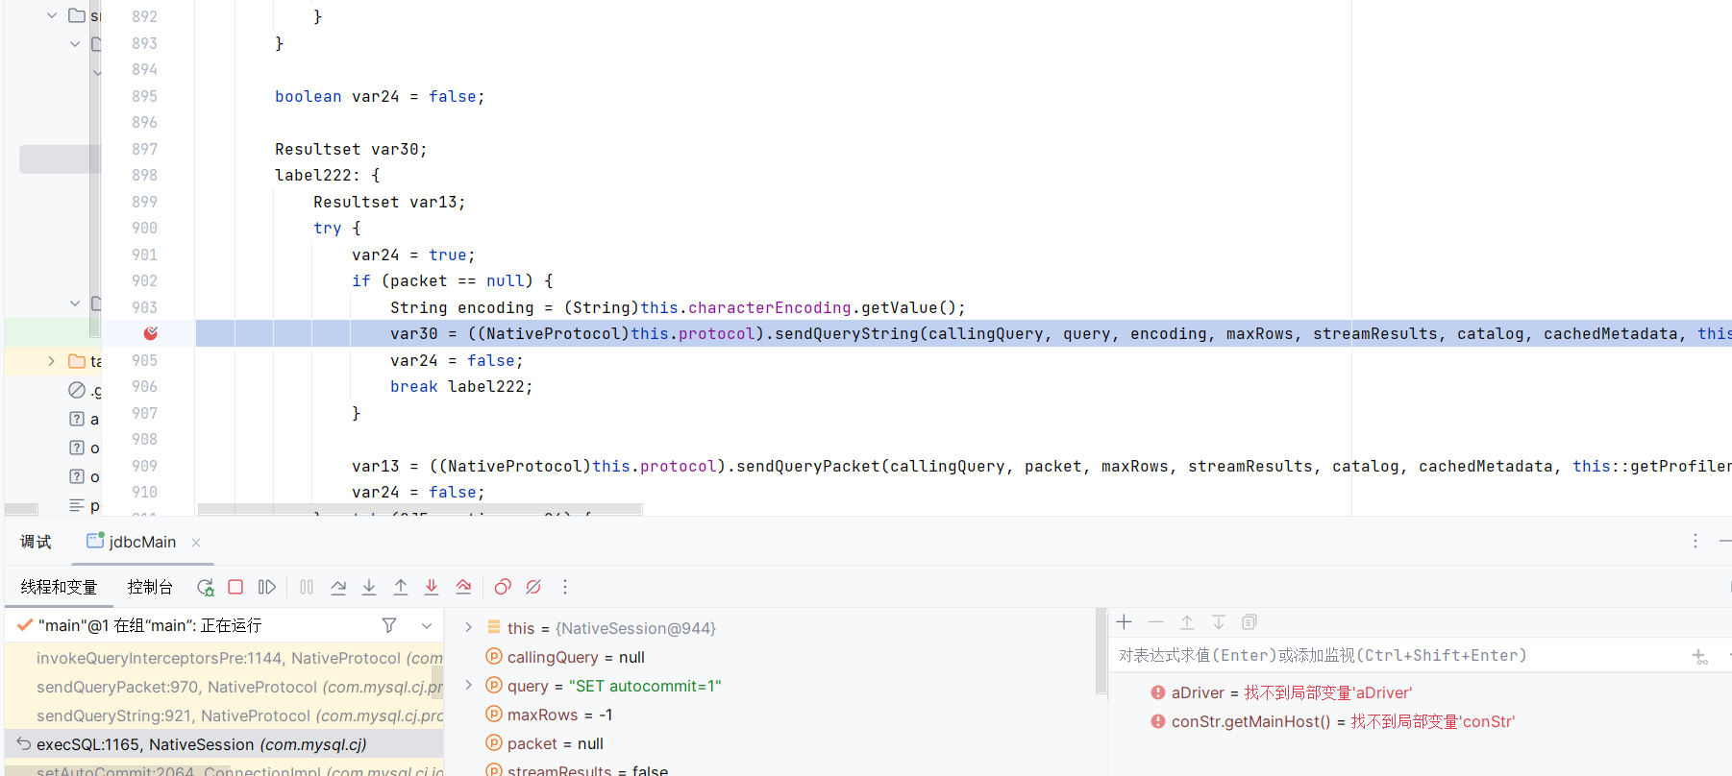Remove selected watch with minus icon
The width and height of the screenshot is (1732, 776).
[1156, 622]
